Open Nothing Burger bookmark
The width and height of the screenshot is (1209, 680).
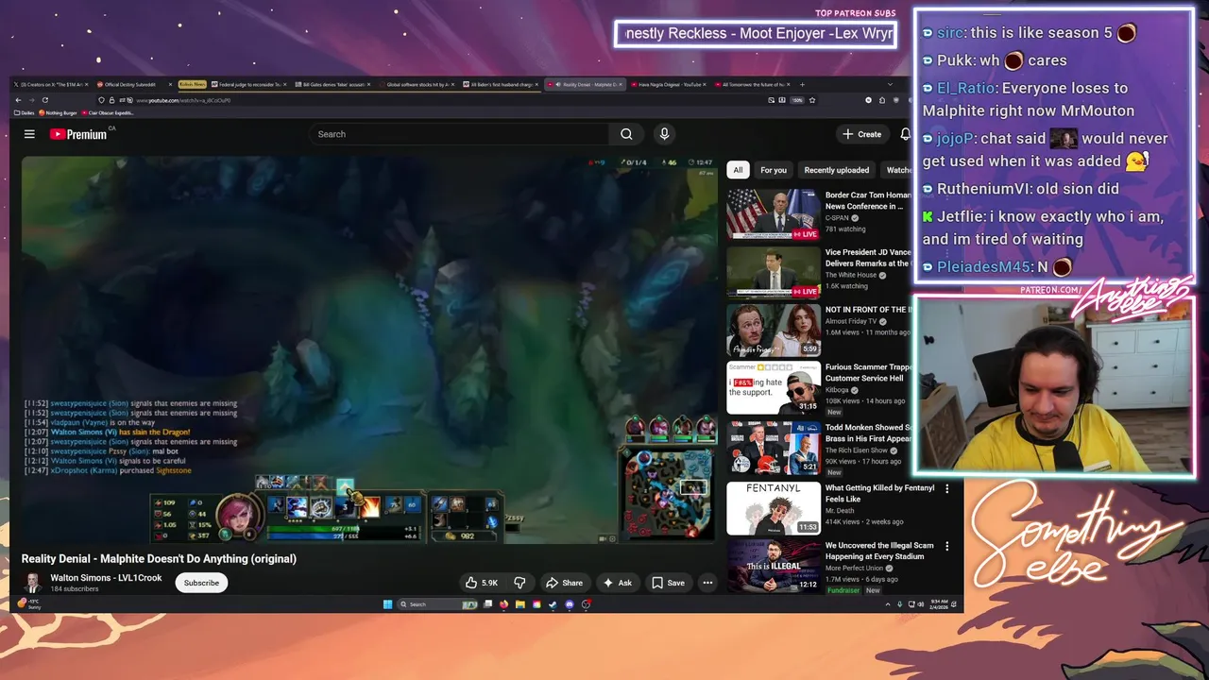pos(58,112)
